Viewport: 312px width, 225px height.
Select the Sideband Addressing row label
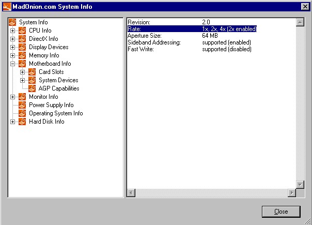coord(154,42)
